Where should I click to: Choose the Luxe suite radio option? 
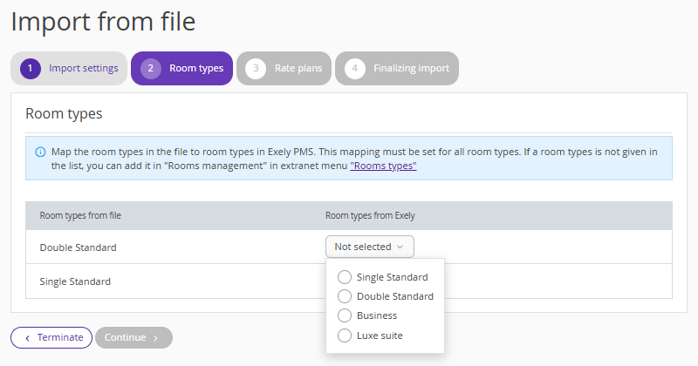pos(345,335)
